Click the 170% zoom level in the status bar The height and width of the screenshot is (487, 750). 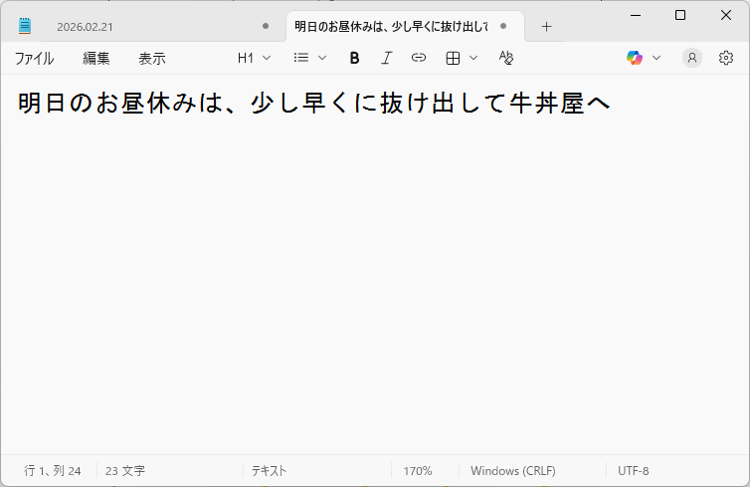417,470
